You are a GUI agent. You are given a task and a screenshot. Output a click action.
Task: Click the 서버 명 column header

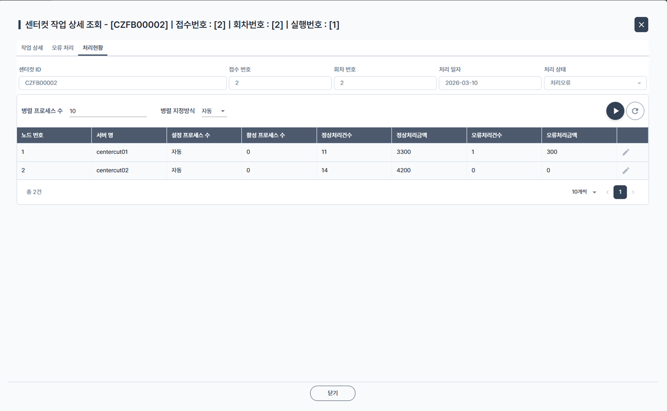click(x=129, y=135)
